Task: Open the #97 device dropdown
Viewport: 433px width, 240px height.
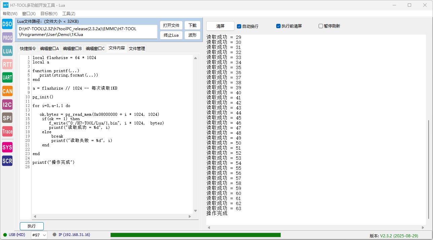Action: pos(39,235)
